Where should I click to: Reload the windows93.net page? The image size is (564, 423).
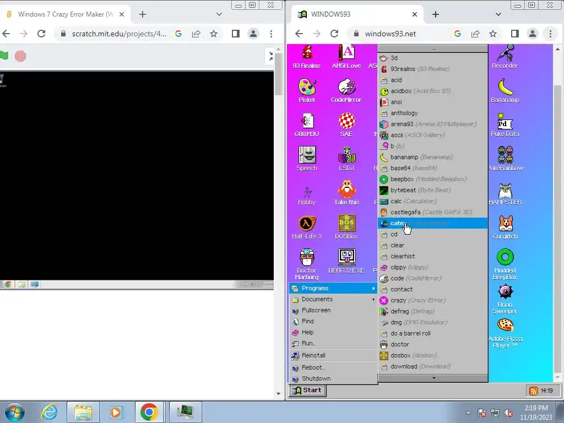pyautogui.click(x=334, y=34)
